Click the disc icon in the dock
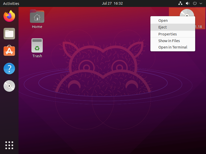This screenshot has width=206, height=154. point(9,86)
